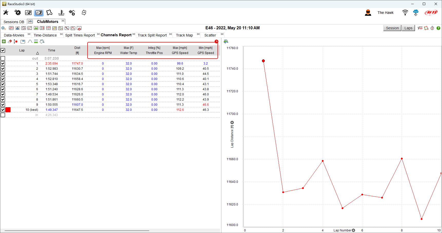Image resolution: width=442 pixels, height=233 pixels.
Task: Close the ClubMotors tab
Action: 63,21
